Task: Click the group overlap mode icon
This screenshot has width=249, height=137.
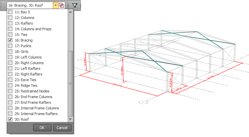Action: pos(61,5)
